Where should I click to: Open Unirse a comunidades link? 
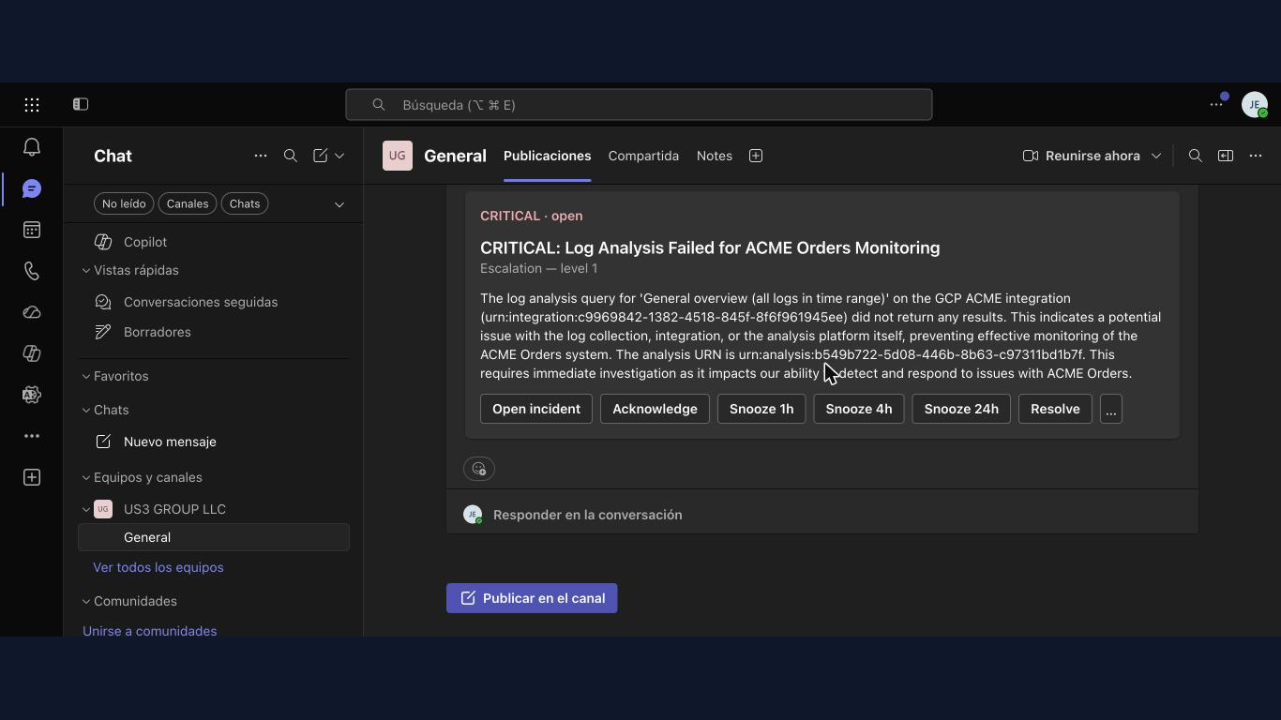(149, 631)
